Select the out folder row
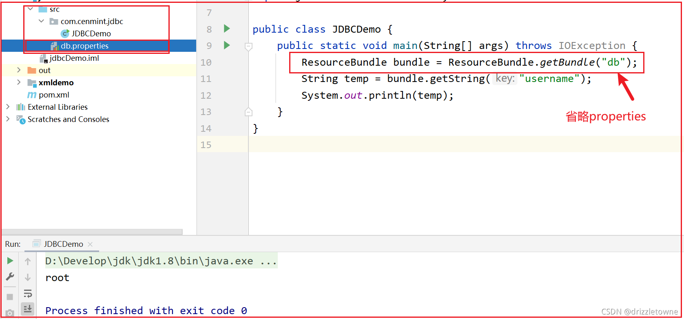The image size is (684, 319). [99, 70]
